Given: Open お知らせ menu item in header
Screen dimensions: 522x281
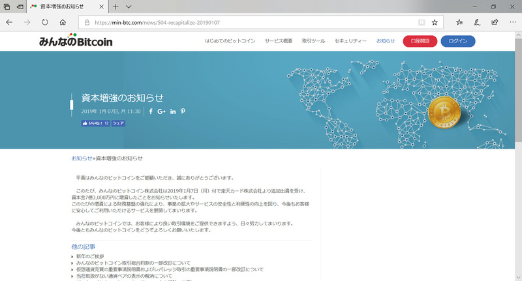Looking at the screenshot, I should pos(386,41).
